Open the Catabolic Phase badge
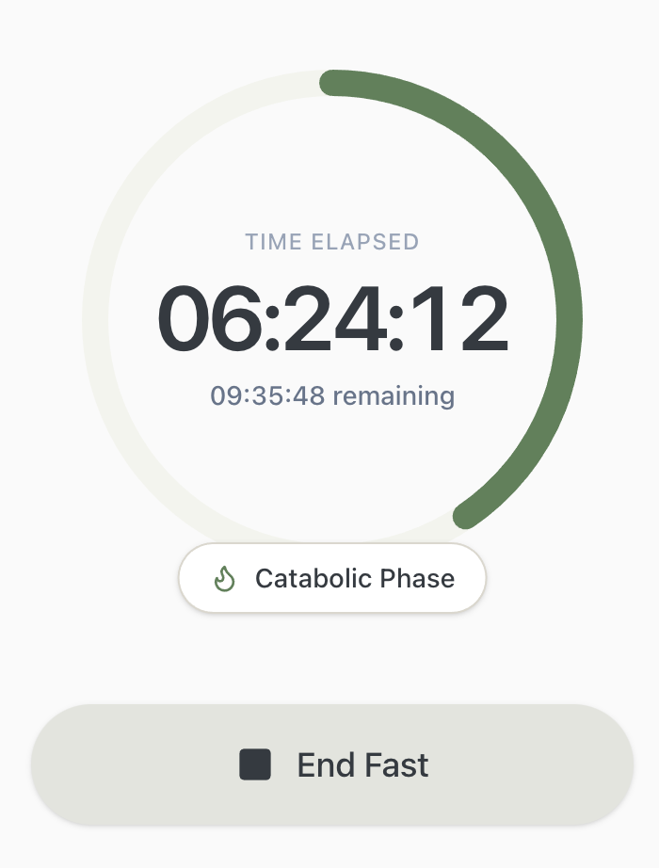The image size is (659, 868). [332, 578]
